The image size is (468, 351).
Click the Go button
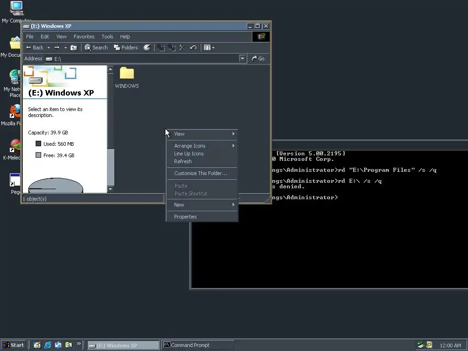click(258, 58)
